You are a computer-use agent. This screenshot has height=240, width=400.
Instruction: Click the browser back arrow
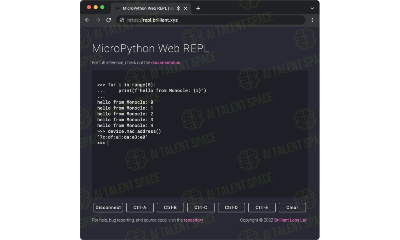pos(87,20)
